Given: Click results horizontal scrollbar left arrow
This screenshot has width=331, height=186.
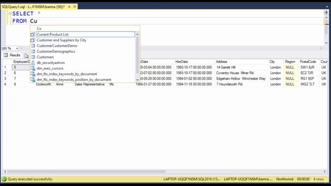Looking at the screenshot, I should (x=5, y=172).
